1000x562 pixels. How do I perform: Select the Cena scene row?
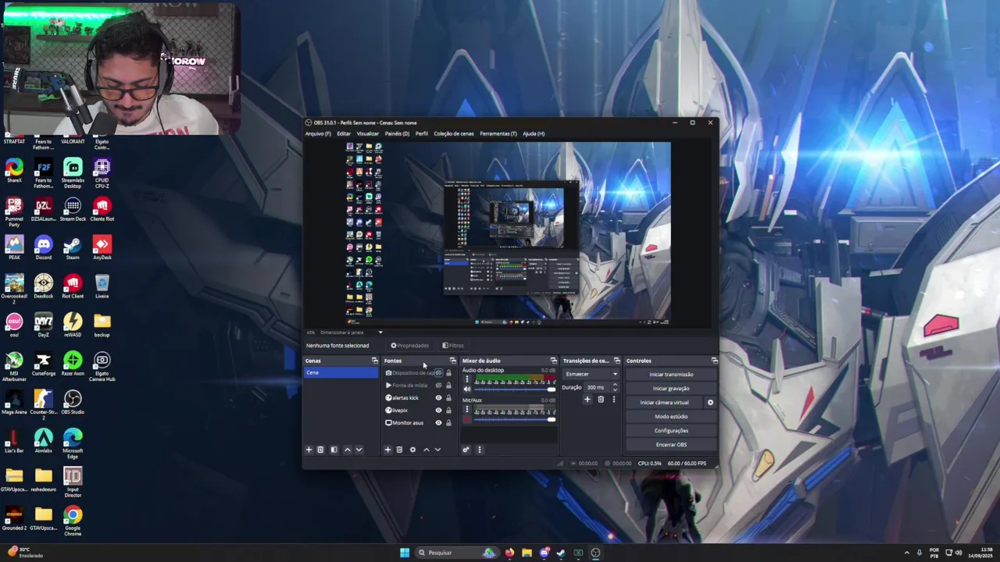click(341, 372)
